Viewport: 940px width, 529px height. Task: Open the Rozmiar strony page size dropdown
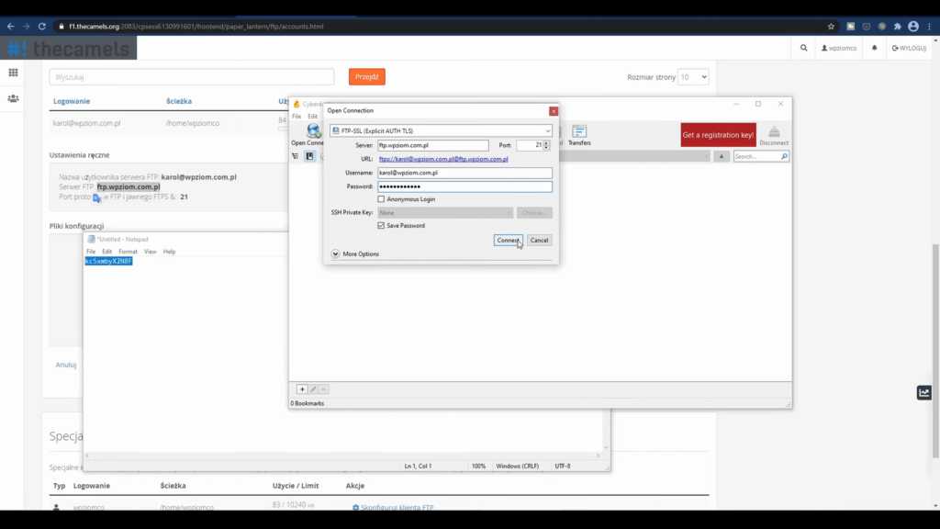click(x=693, y=77)
